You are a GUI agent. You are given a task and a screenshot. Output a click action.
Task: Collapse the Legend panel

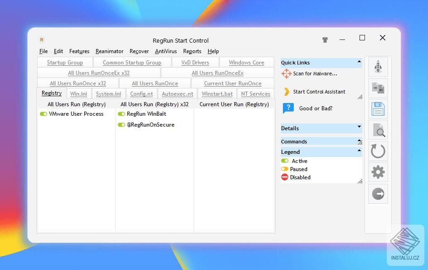coord(359,150)
